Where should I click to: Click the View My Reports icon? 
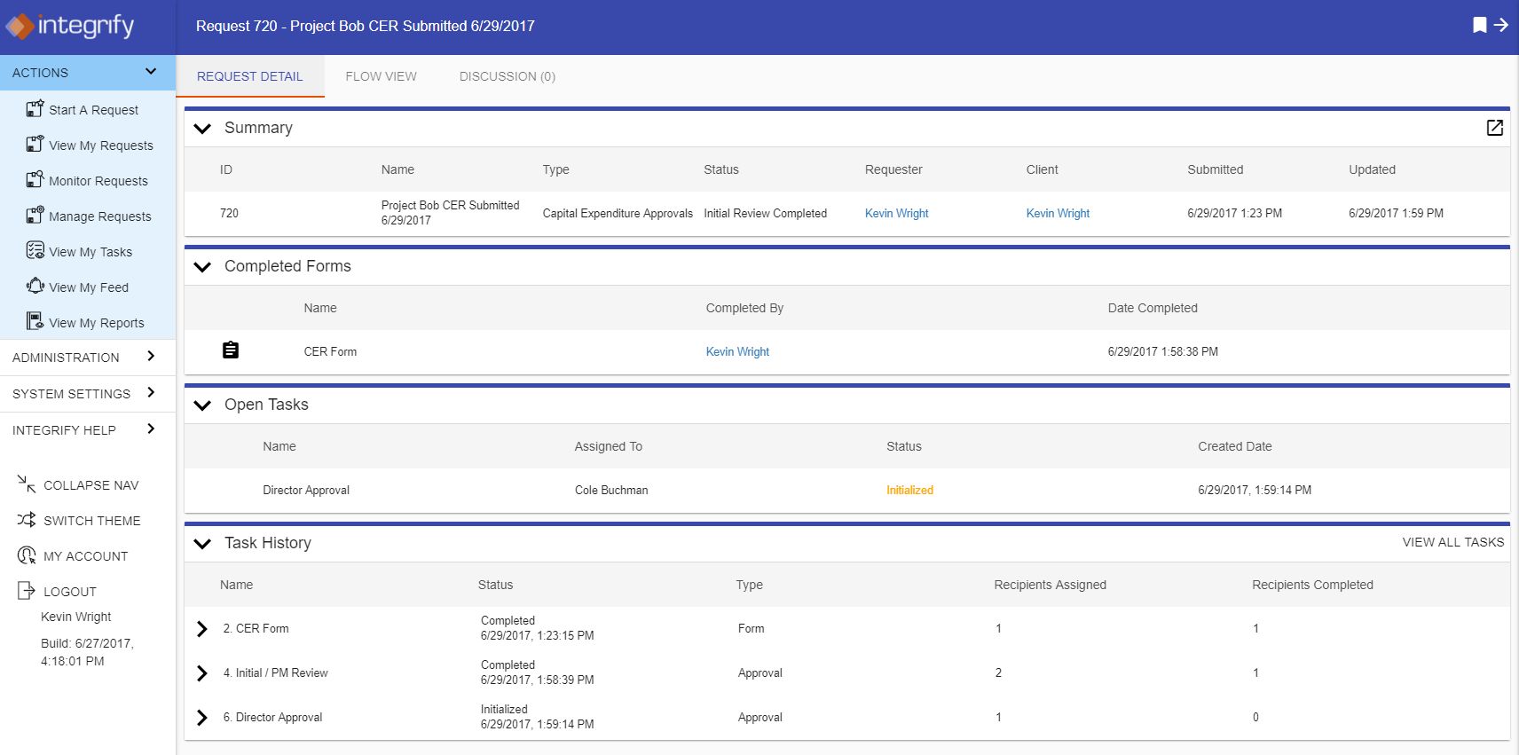35,322
